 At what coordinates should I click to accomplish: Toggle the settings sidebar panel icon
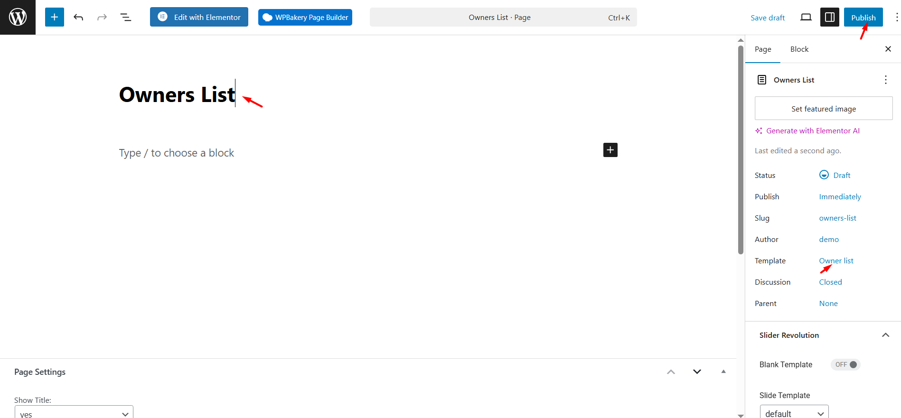coord(829,18)
